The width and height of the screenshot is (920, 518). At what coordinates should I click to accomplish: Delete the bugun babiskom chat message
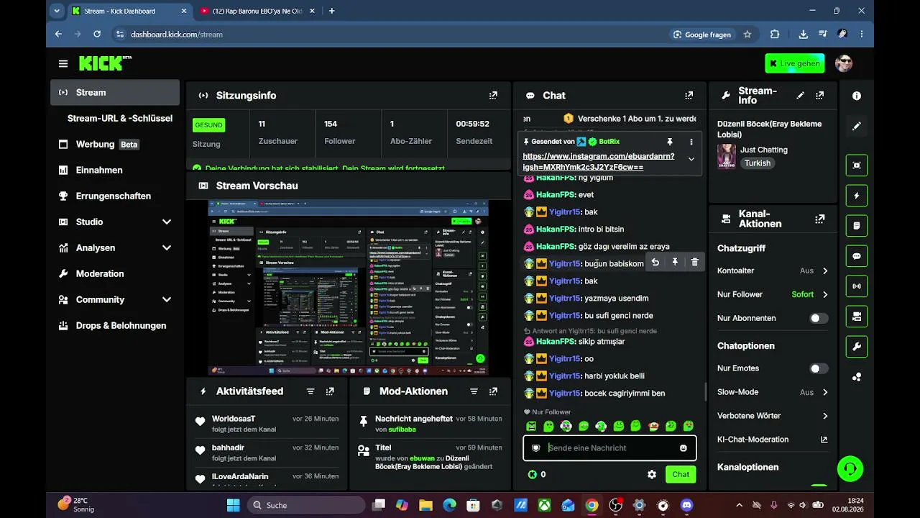[694, 263]
